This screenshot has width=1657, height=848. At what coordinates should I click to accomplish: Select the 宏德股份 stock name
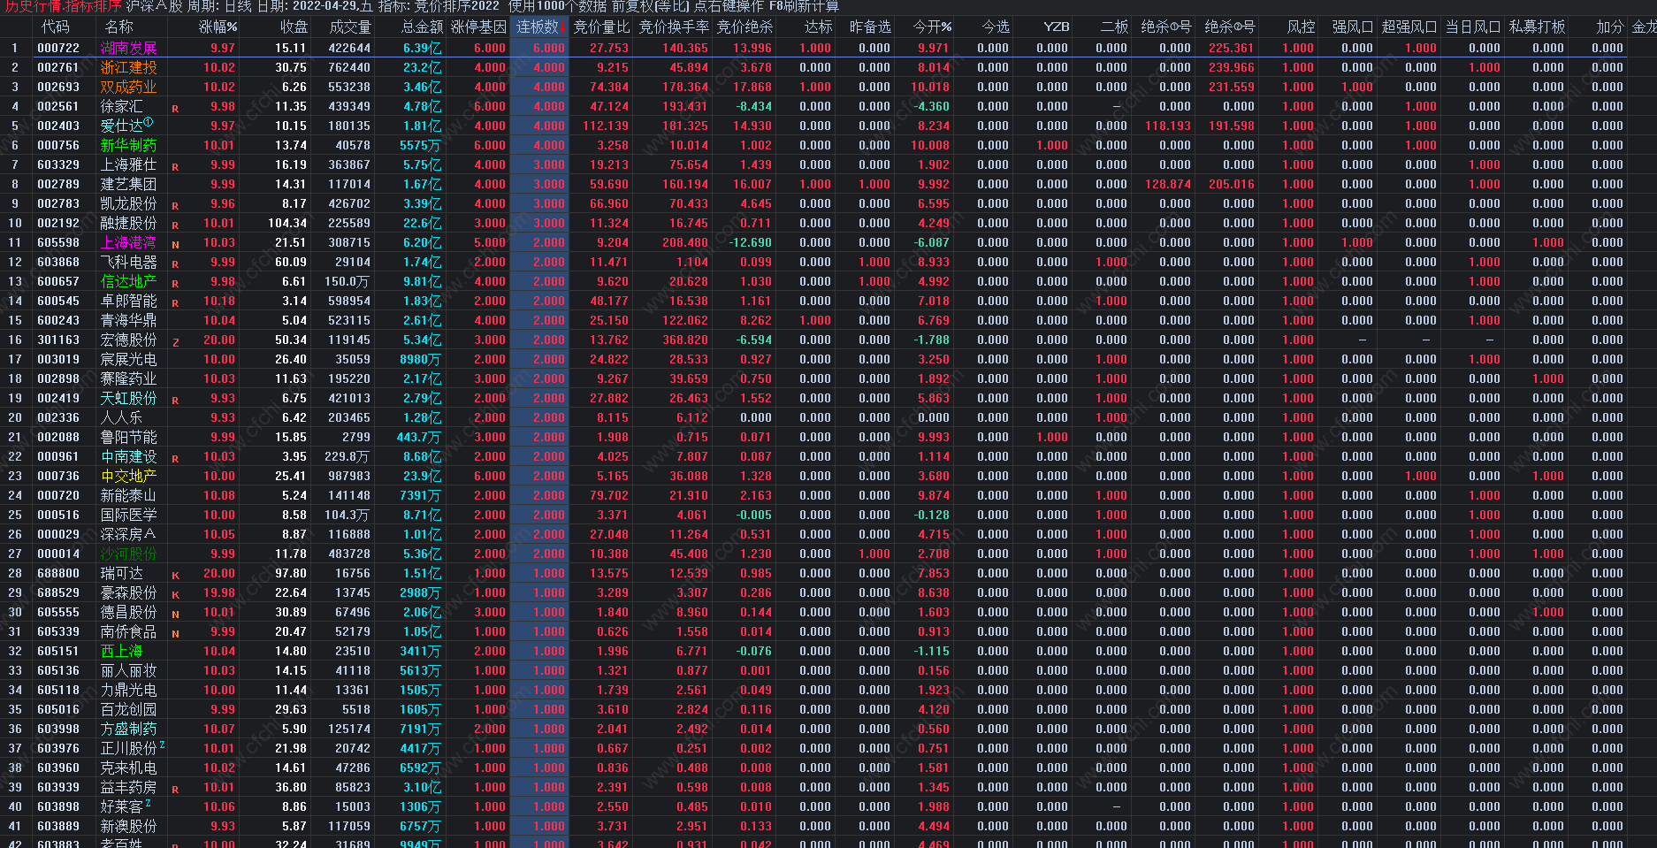pyautogui.click(x=128, y=340)
